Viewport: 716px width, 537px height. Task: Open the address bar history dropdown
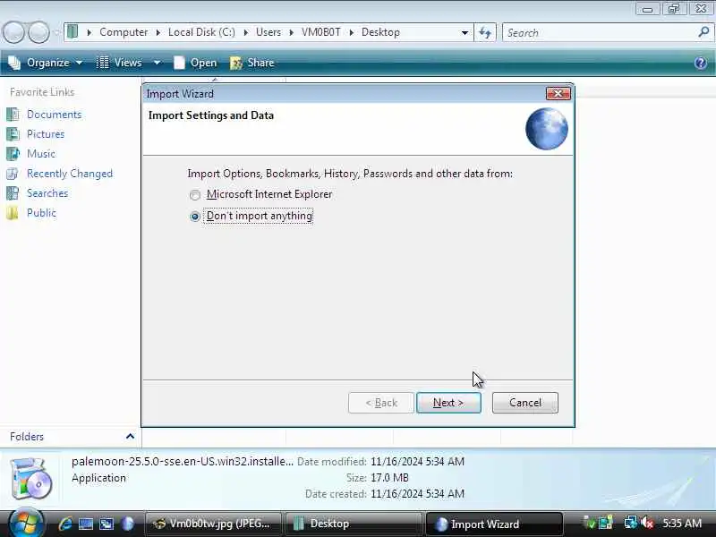click(465, 33)
